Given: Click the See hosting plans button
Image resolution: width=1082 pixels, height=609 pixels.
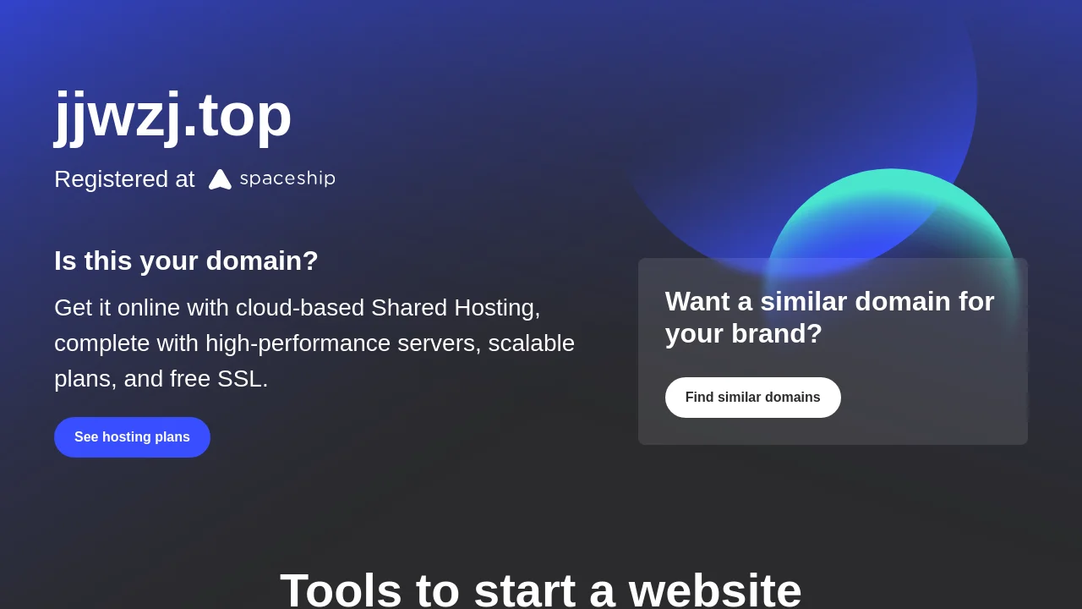Looking at the screenshot, I should pos(132,437).
